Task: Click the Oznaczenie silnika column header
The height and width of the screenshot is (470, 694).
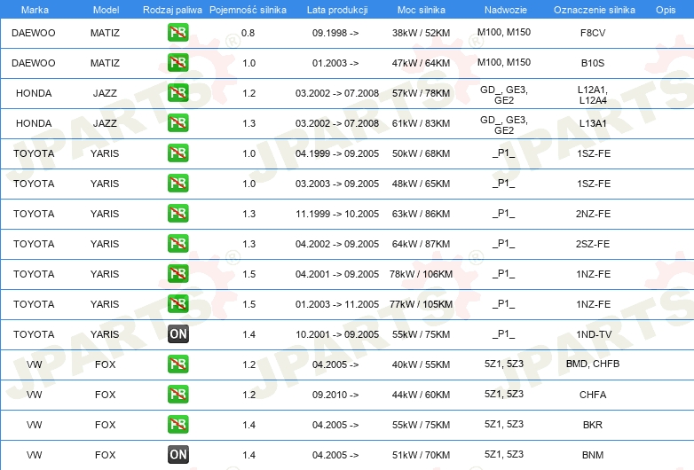Action: point(594,10)
